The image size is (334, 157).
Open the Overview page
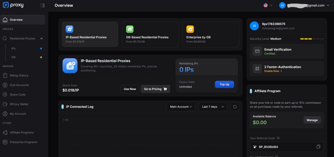(x=23, y=20)
